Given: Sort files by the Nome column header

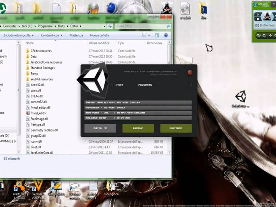Looking at the screenshot, I should pos(30,43).
